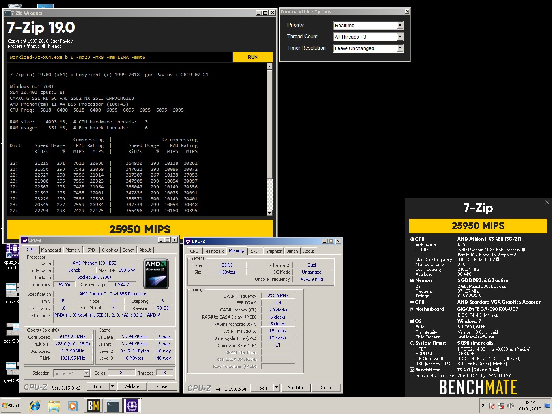Screen dimensions: 552x414
Task: Click title bar icon of CPU-Z Memory window
Action: (188, 241)
